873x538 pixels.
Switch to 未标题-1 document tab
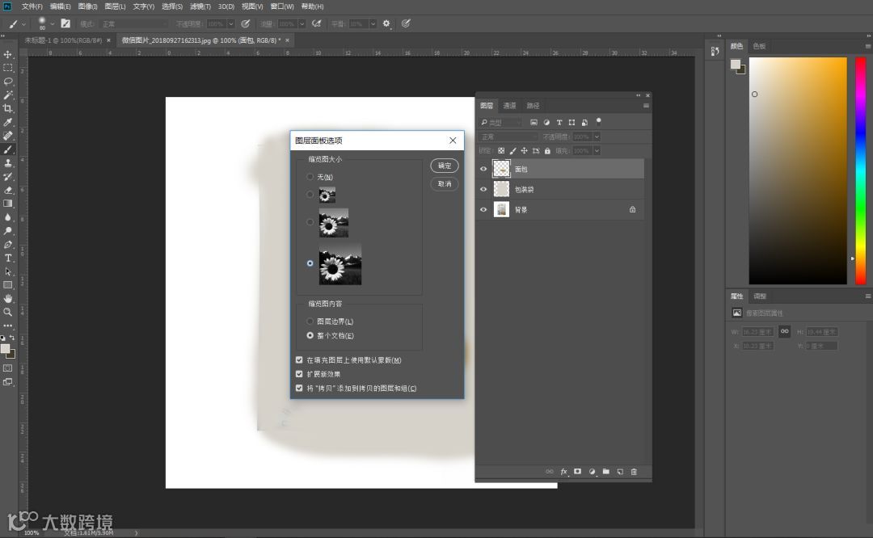click(x=63, y=40)
